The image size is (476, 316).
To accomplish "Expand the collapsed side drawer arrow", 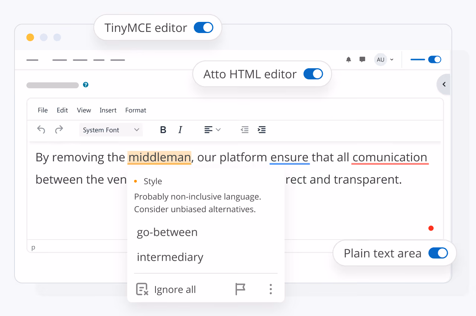I will pos(444,85).
